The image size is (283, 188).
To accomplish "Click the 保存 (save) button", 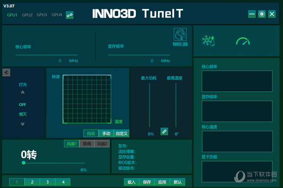I will [x=147, y=182].
